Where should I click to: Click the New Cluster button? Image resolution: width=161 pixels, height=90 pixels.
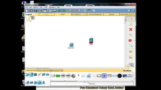pyautogui.click(x=75, y=14)
